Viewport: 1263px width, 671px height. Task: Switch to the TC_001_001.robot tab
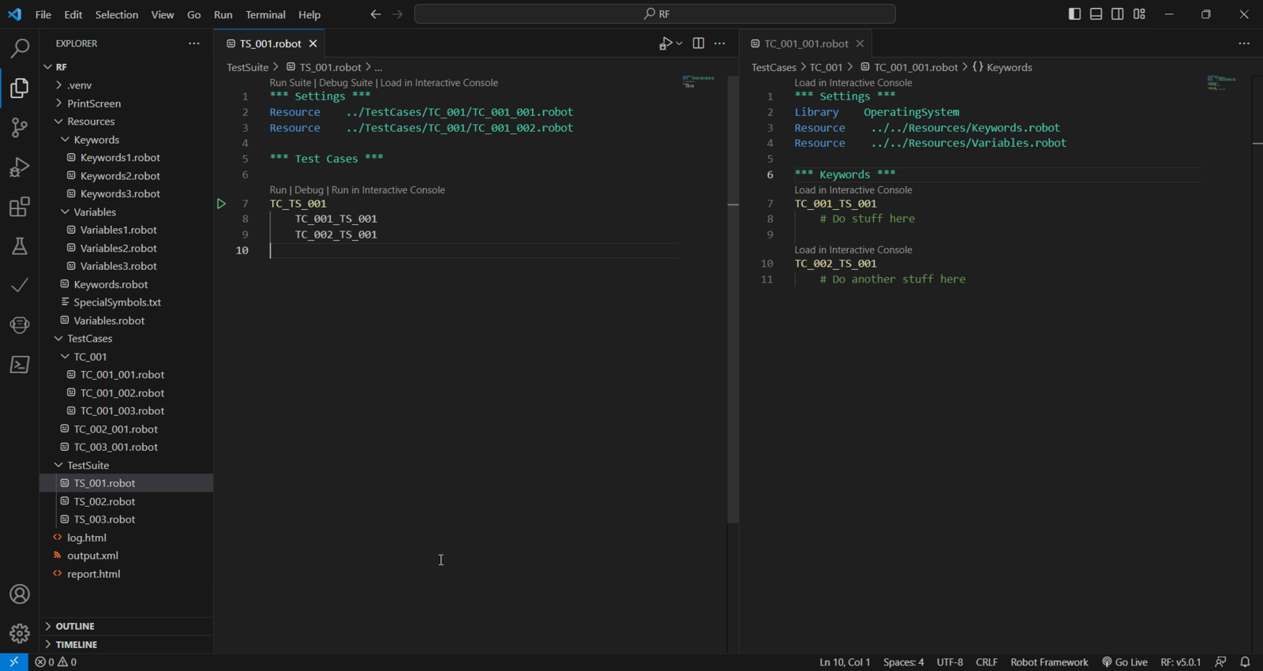(805, 43)
